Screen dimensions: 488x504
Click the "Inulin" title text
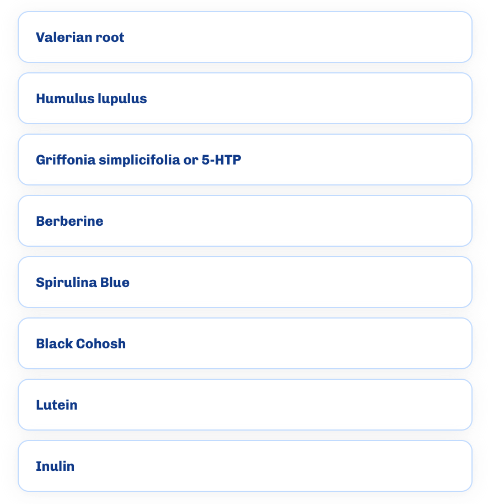[55, 466]
